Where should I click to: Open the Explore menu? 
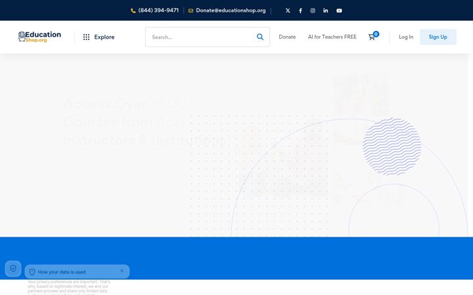(99, 37)
